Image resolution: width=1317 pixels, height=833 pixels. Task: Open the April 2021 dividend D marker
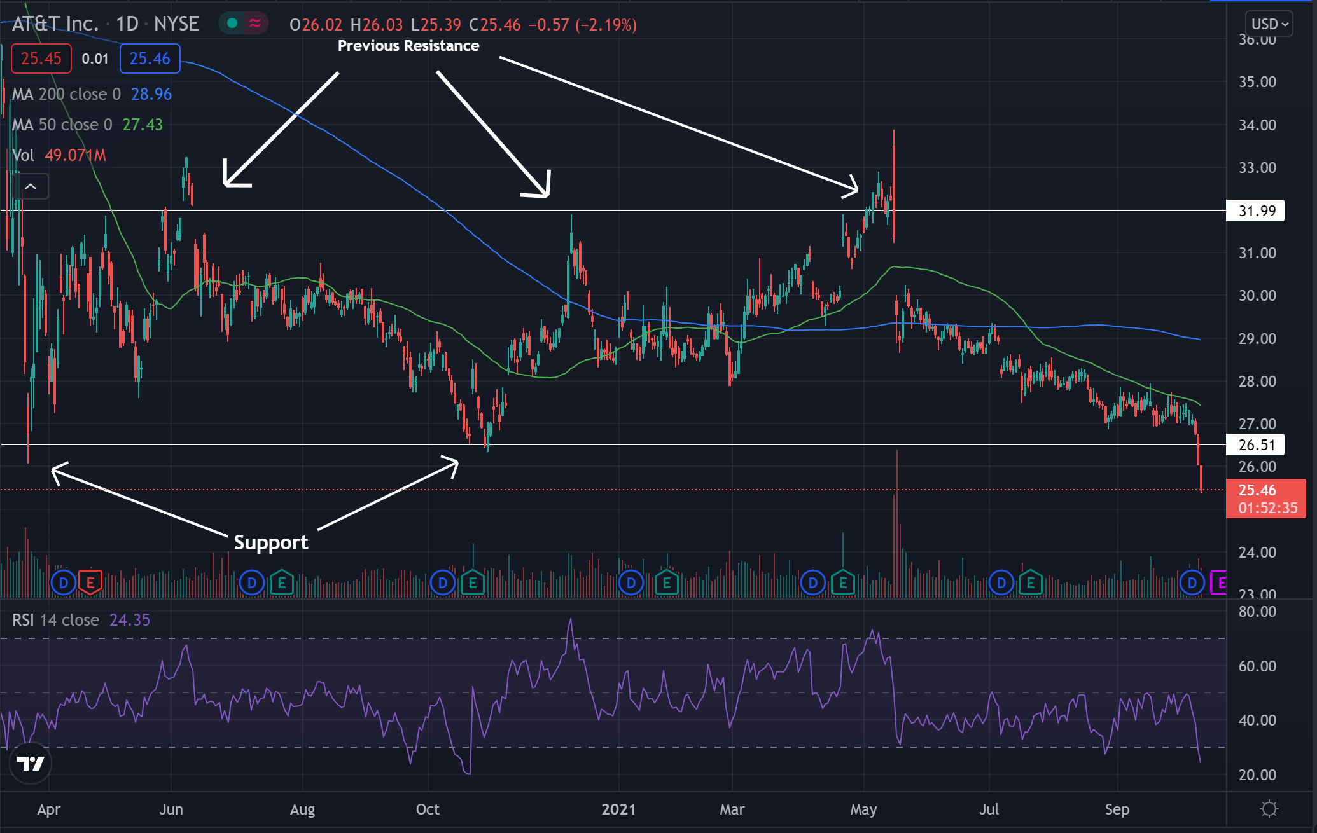pyautogui.click(x=813, y=582)
